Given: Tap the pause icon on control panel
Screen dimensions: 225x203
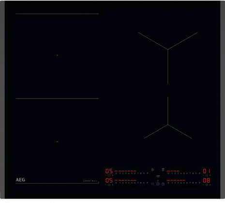Looking at the screenshot, I should 153,184.
